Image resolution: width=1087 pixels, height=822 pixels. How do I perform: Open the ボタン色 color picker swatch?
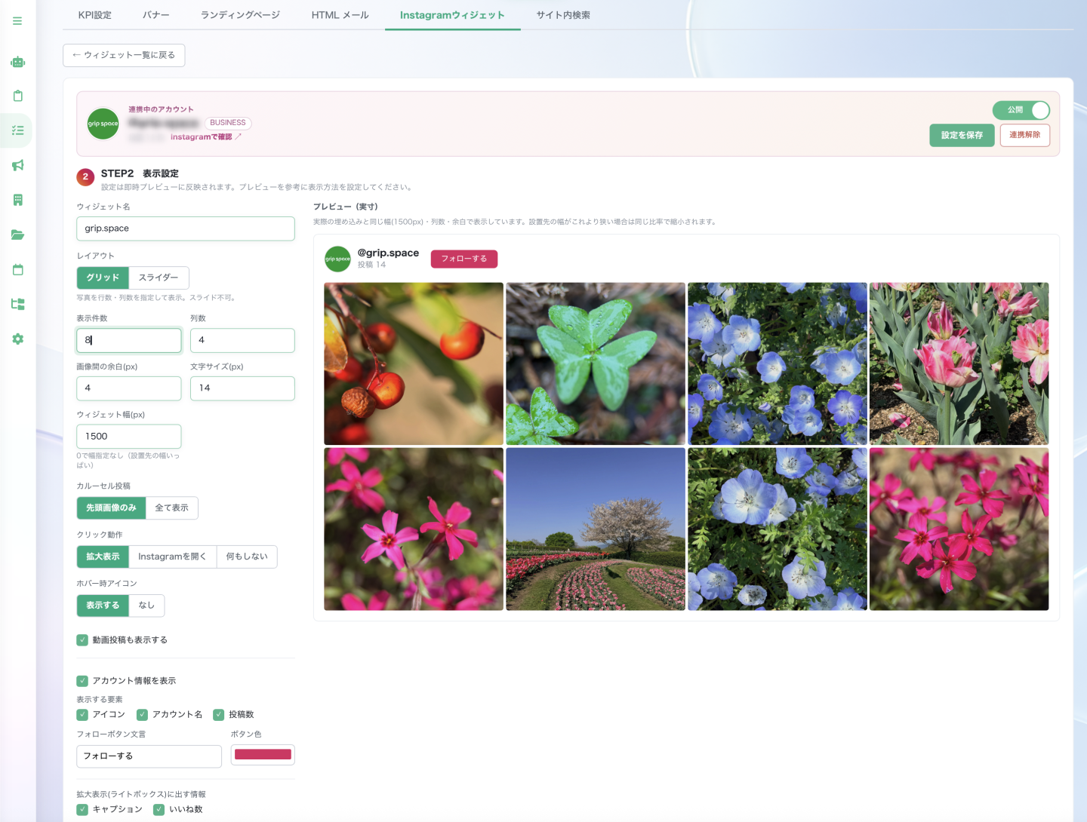click(x=263, y=755)
